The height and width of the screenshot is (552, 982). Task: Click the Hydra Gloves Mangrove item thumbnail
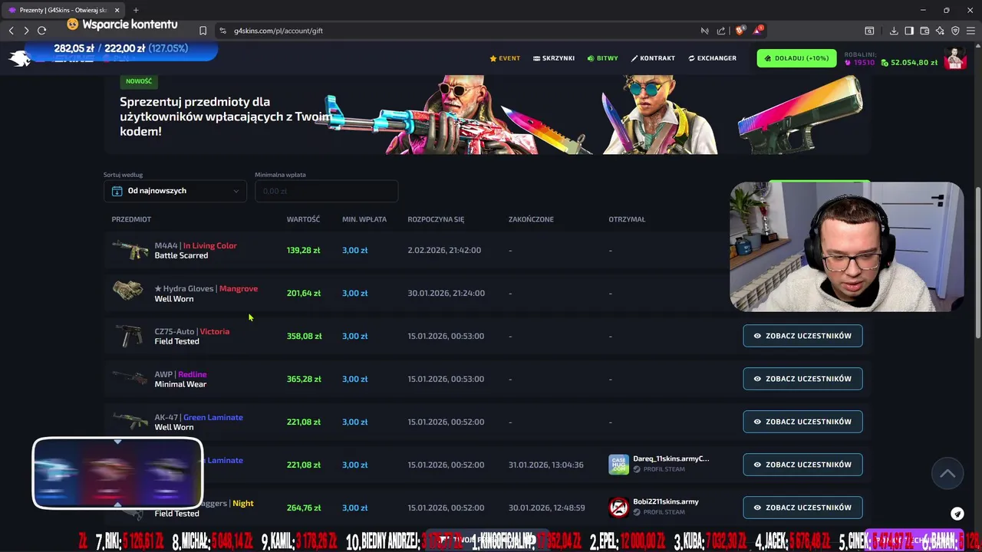click(127, 290)
